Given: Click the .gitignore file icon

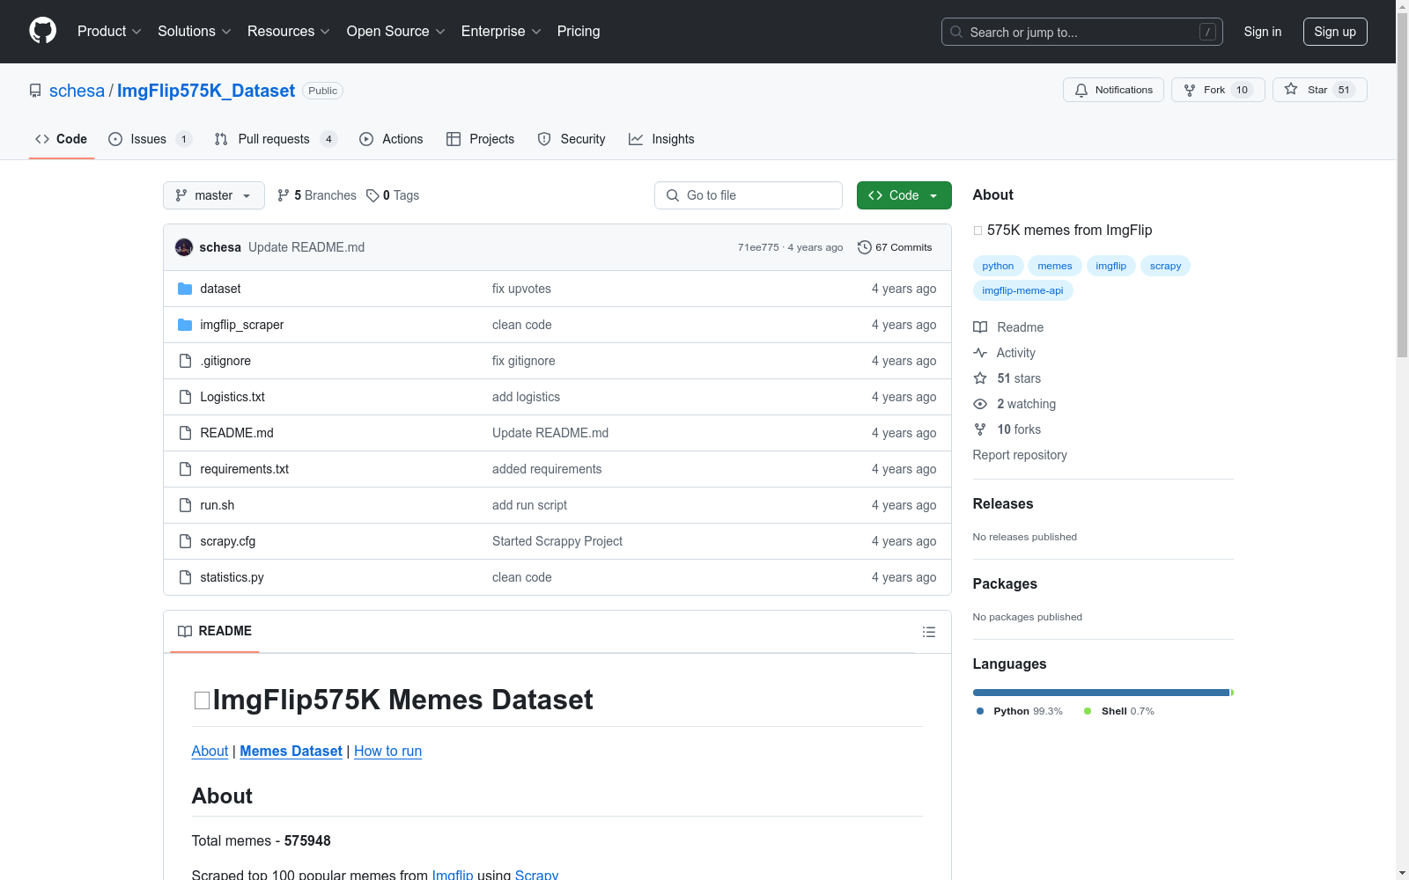Looking at the screenshot, I should point(185,361).
